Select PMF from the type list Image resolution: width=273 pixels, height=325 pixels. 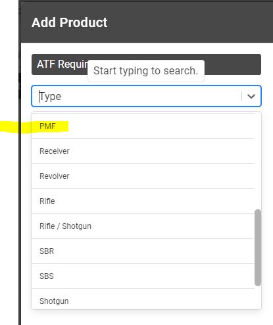[x=143, y=126]
